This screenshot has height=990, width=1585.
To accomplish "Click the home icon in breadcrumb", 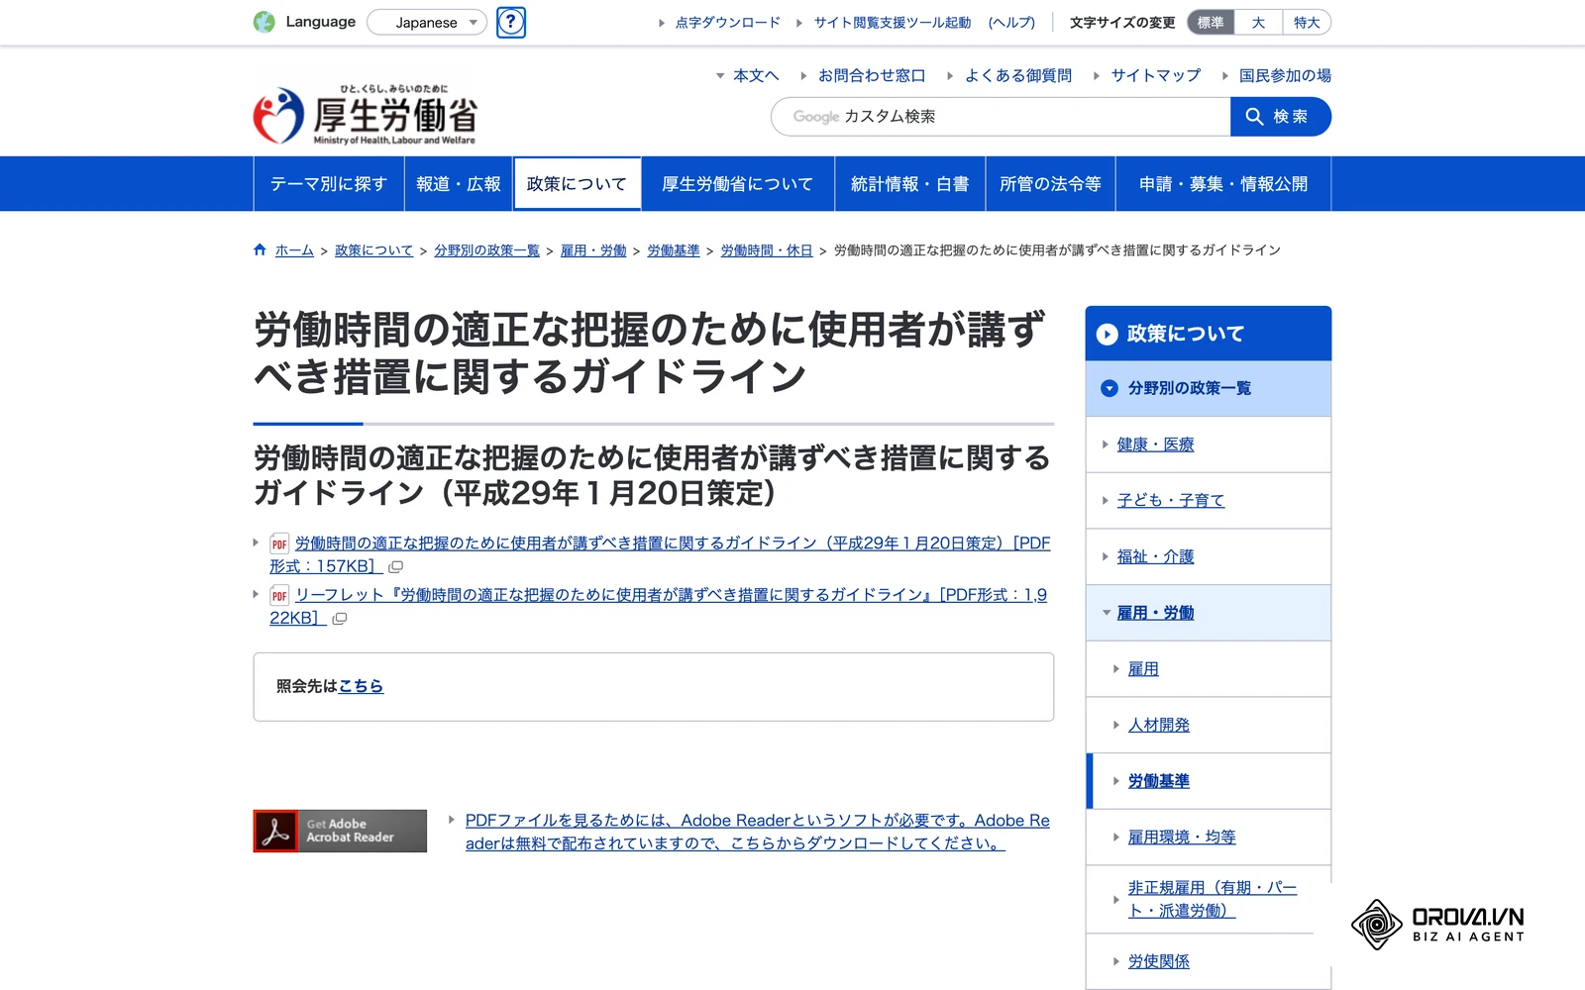I will tap(260, 250).
